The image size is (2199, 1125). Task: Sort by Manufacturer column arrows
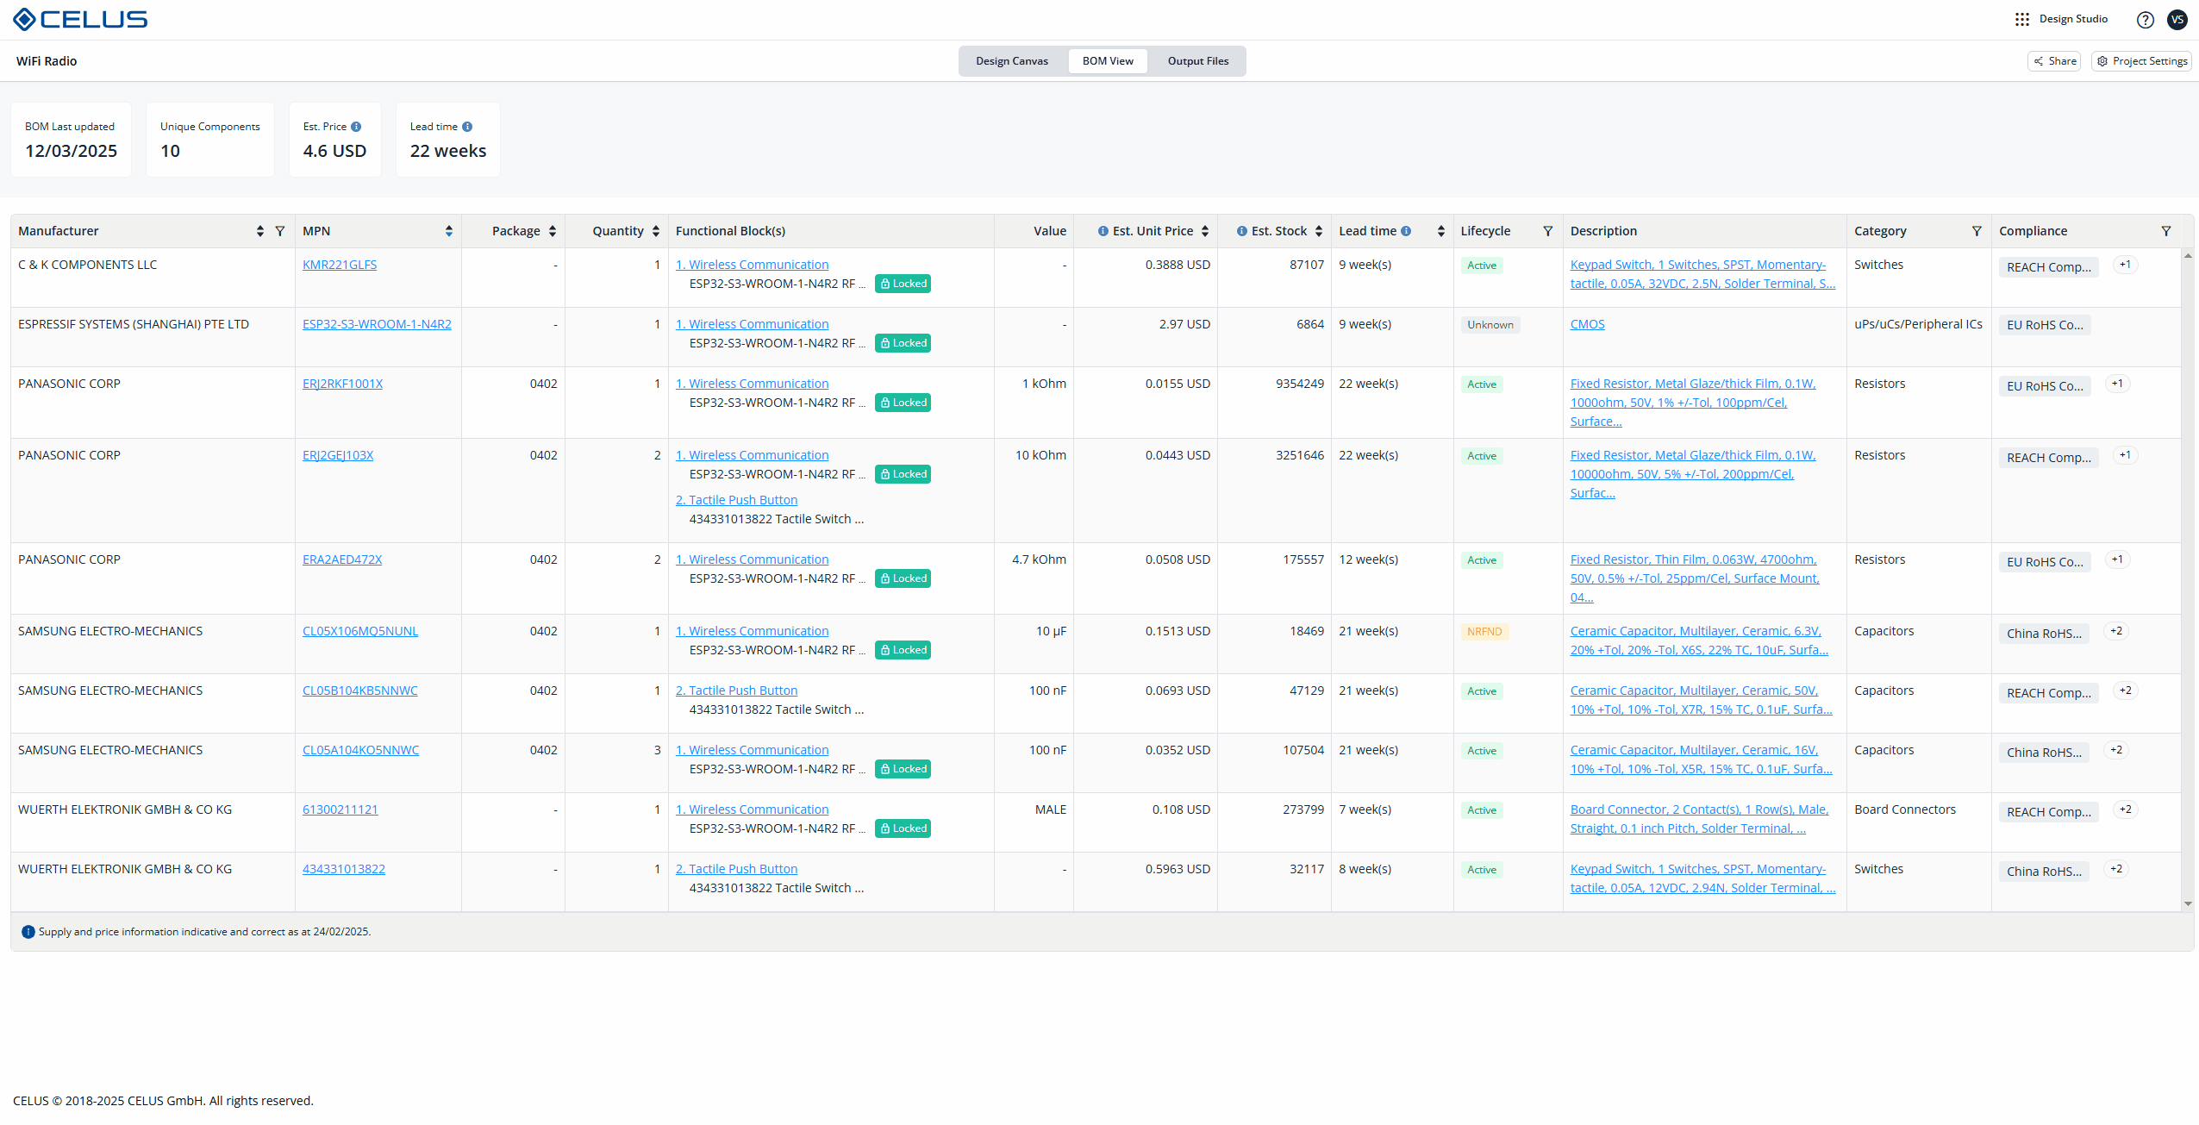coord(260,231)
